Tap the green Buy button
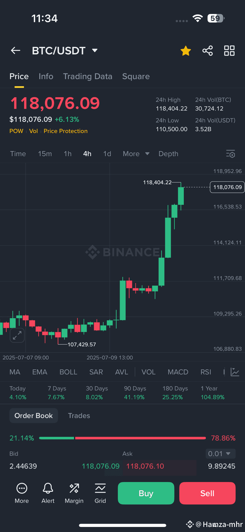Viewport: 245px width, 532px height. 146,493
